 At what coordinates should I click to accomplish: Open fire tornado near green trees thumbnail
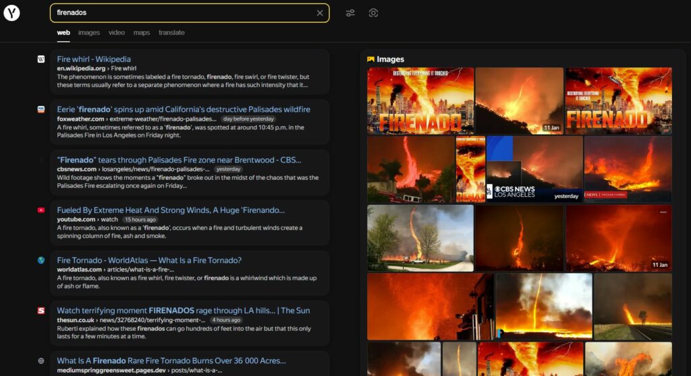pos(420,238)
